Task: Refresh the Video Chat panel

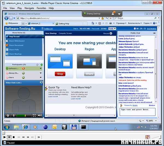Action: click(41, 82)
